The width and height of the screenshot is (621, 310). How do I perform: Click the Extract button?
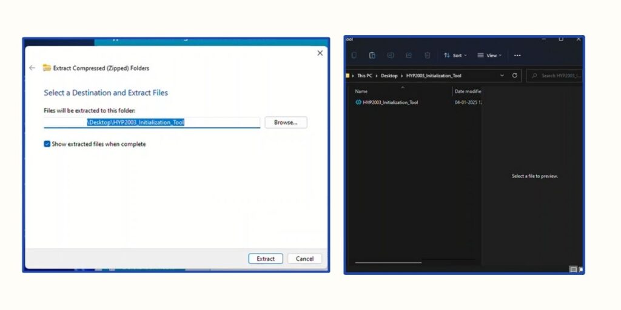(266, 259)
